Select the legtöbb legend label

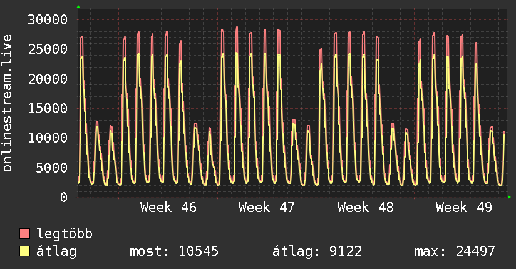click(64, 234)
